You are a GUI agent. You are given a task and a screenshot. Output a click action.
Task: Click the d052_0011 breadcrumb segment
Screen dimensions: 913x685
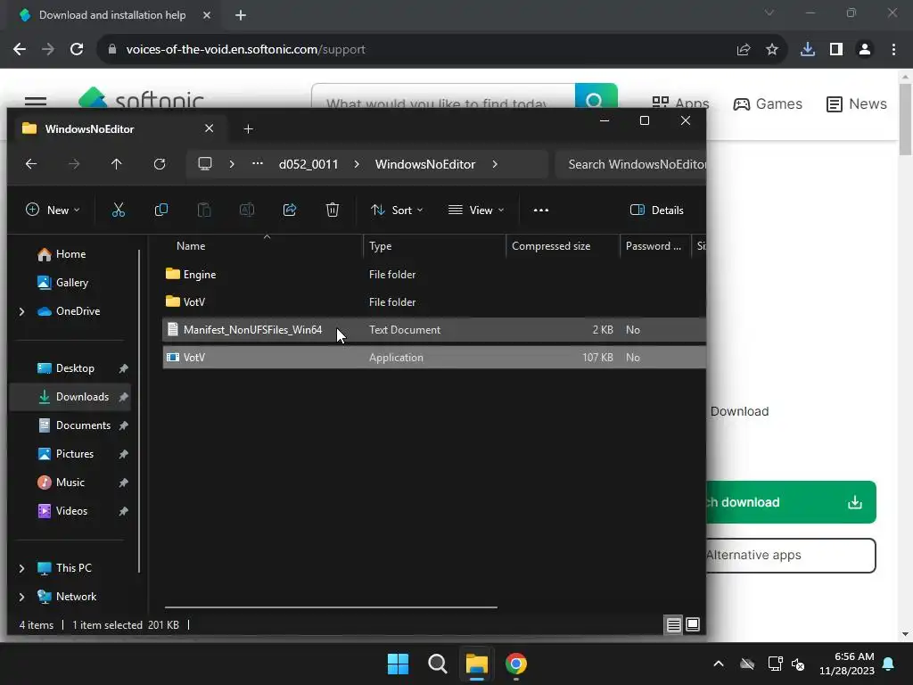308,164
